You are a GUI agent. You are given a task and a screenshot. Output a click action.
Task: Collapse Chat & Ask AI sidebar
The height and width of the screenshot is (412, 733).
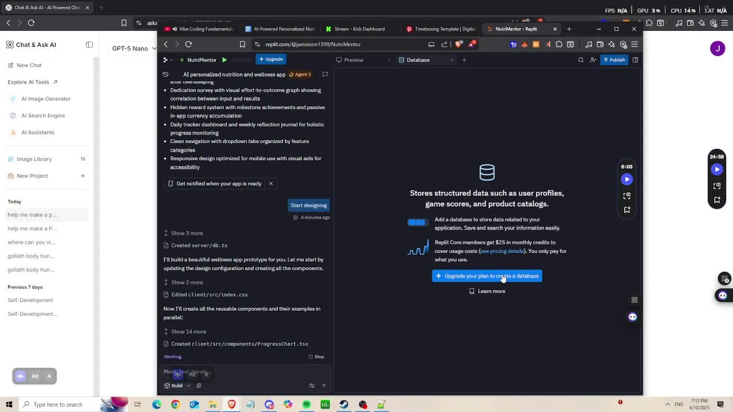[89, 45]
